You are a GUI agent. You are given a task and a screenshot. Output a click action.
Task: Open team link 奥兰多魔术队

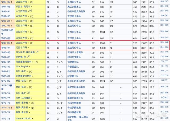tap(74, 7)
